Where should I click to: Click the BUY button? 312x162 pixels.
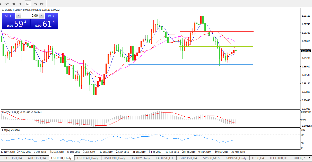pyautogui.click(x=51, y=16)
